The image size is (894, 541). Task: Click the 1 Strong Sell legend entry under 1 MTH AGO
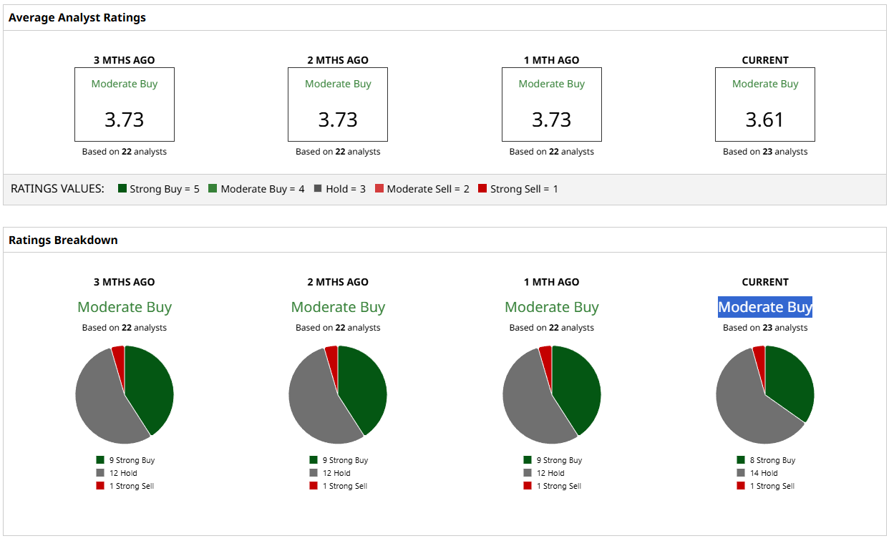pos(553,486)
